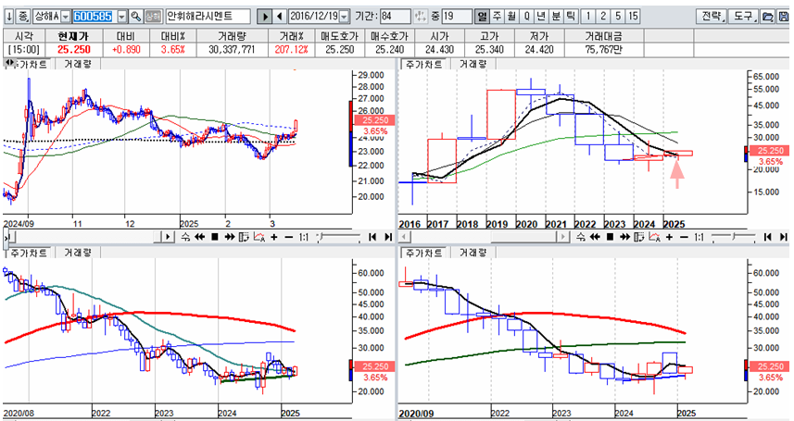
Task: Click the grayed 상해 badge icon
Action: point(154,17)
